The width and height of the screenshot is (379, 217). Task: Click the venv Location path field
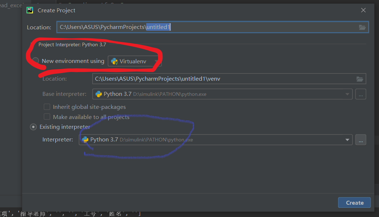[229, 79]
